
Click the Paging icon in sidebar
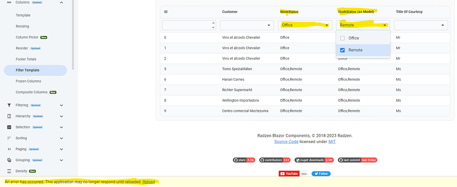pos(9,149)
